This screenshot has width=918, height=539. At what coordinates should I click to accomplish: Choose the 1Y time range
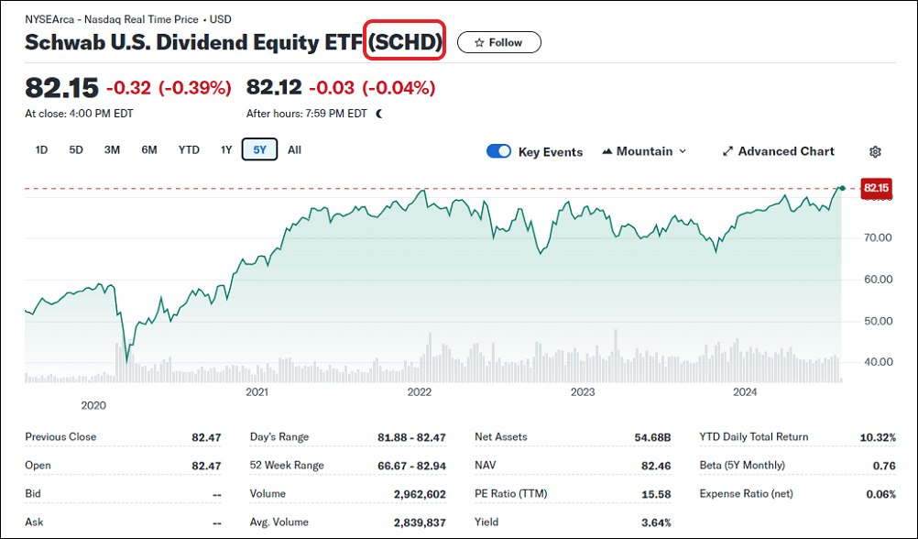tap(226, 150)
